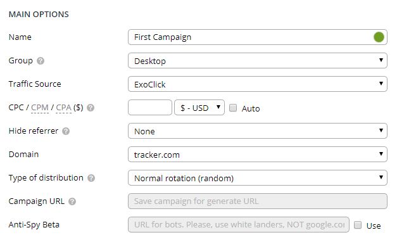
Task: Click the help icon next to Group
Action: coord(41,61)
